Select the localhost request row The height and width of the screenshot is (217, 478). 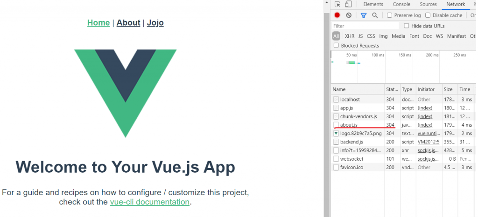(403, 99)
